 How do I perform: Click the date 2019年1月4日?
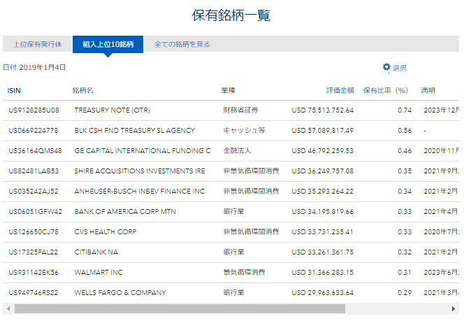[x=43, y=68]
